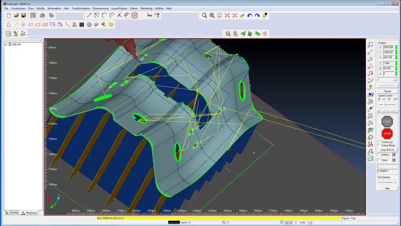Click the X position input field
This screenshot has height=226, width=401.
coord(389,47)
